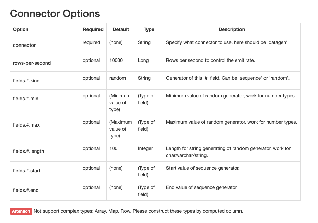Click the 'required' cell for connector
Viewport: 318px width, 223px height.
click(x=91, y=42)
